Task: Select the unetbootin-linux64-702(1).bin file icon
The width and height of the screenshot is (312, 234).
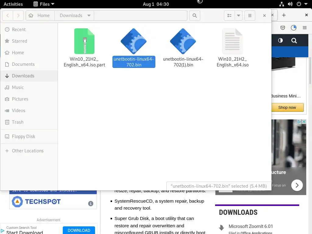Action: [x=183, y=41]
